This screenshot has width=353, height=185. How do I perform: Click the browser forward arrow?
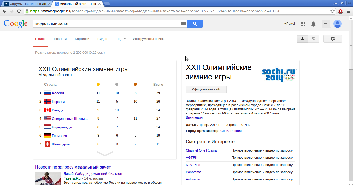[12, 11]
